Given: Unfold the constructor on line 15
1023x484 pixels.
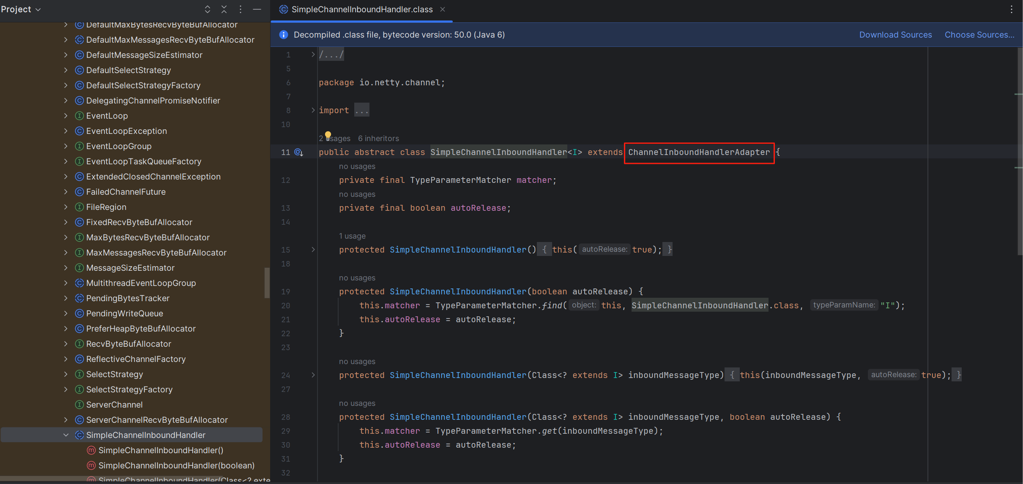Looking at the screenshot, I should click(x=313, y=250).
